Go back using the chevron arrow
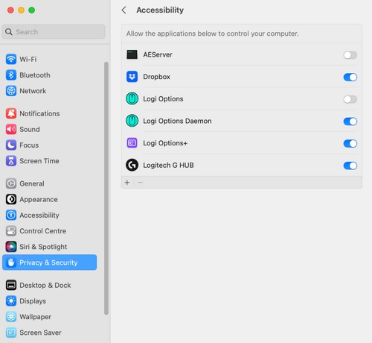Image resolution: width=372 pixels, height=343 pixels. (x=124, y=10)
